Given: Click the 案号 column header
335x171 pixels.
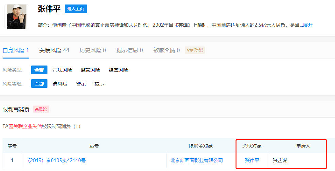Looking at the screenshot, I should [94, 146].
